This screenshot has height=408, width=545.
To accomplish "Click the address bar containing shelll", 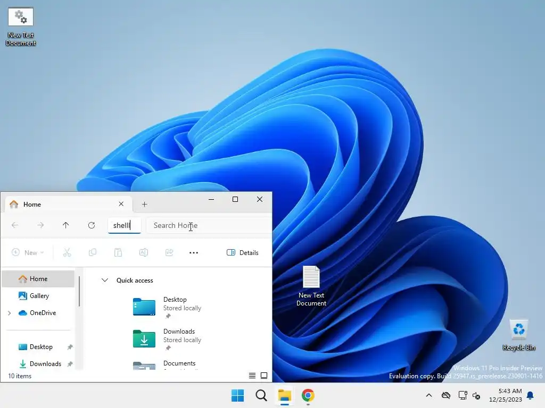I will click(x=125, y=225).
